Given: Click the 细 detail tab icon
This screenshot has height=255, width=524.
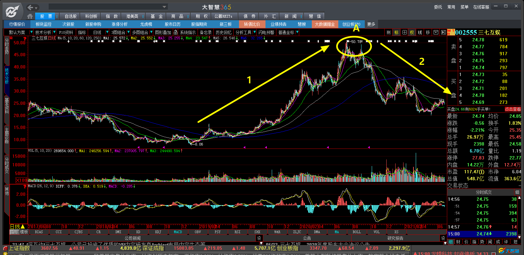Looking at the screenshot, I should point(451,242).
